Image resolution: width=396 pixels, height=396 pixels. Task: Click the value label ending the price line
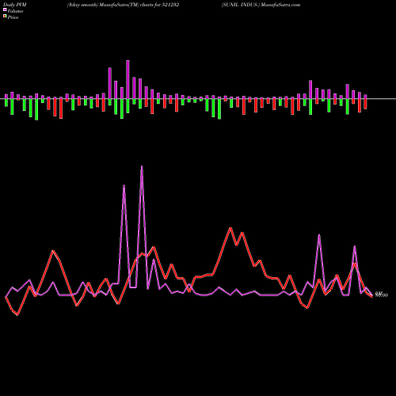point(382,295)
